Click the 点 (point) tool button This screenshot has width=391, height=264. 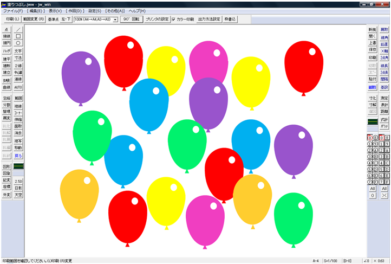[x=6, y=29]
